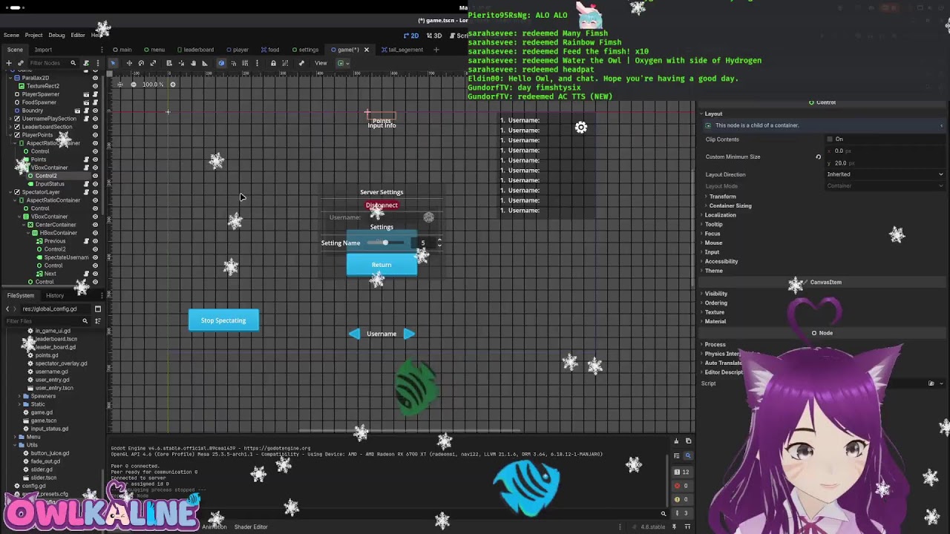
Task: Toggle visibility of Parallax2D node
Action: click(95, 78)
